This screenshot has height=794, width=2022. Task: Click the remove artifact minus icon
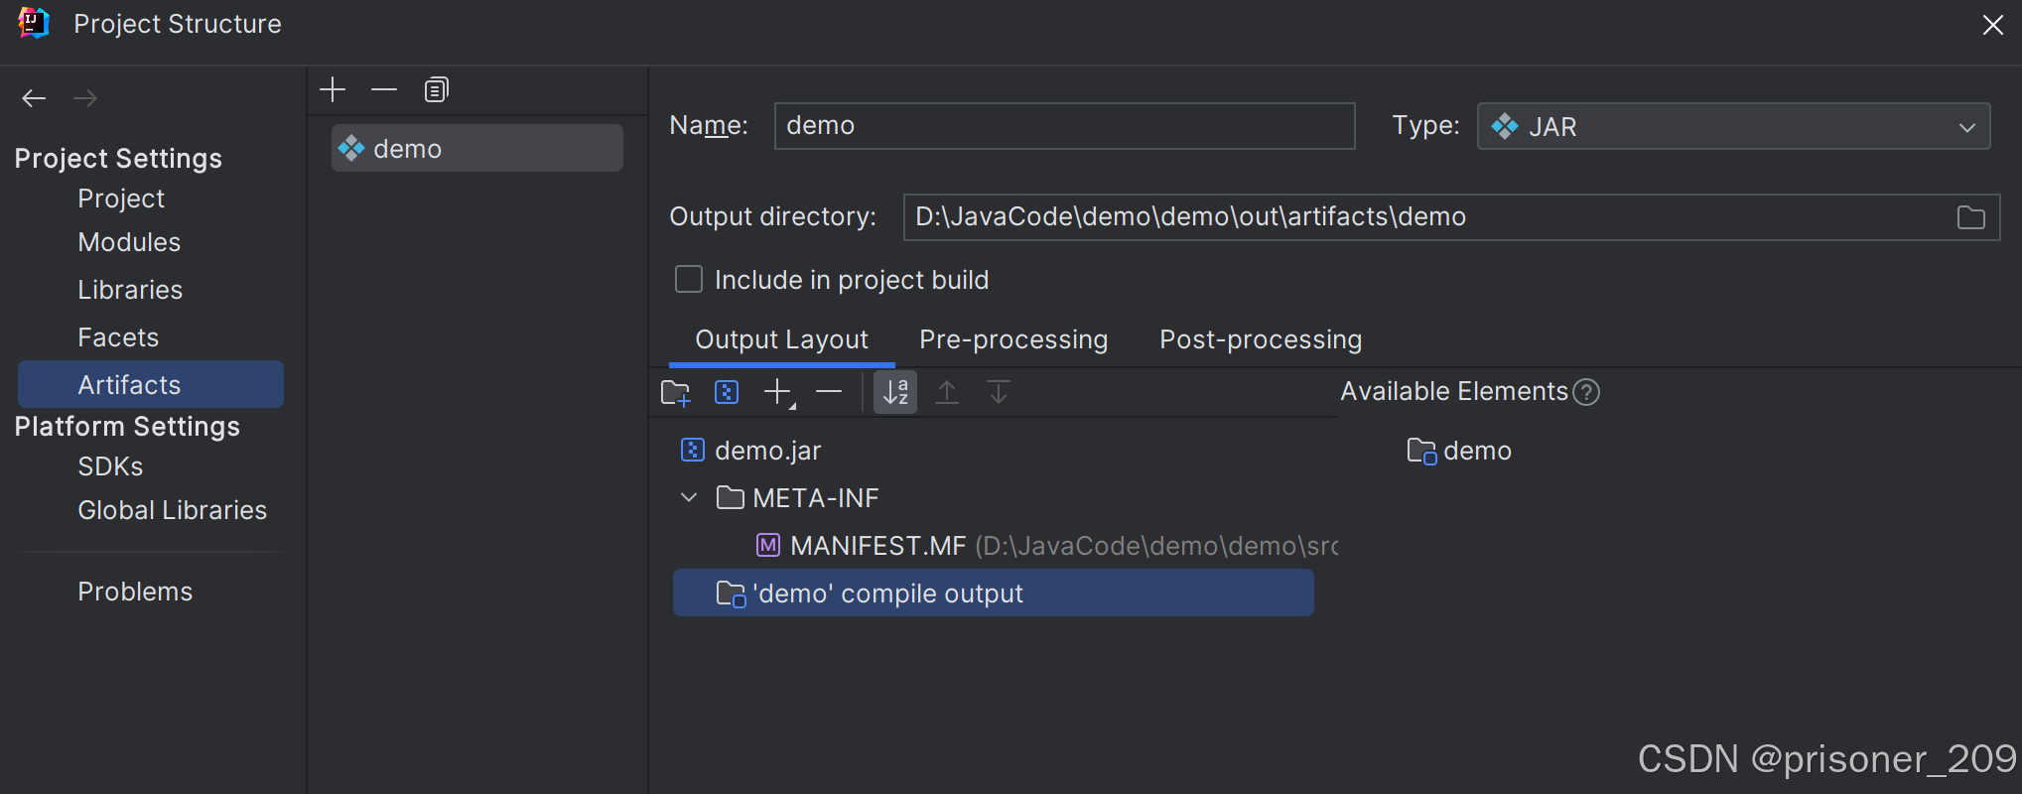tap(384, 90)
